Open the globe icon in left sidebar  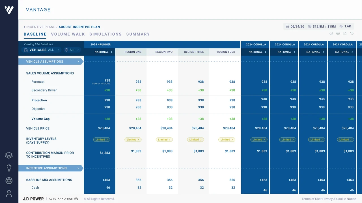click(9, 181)
